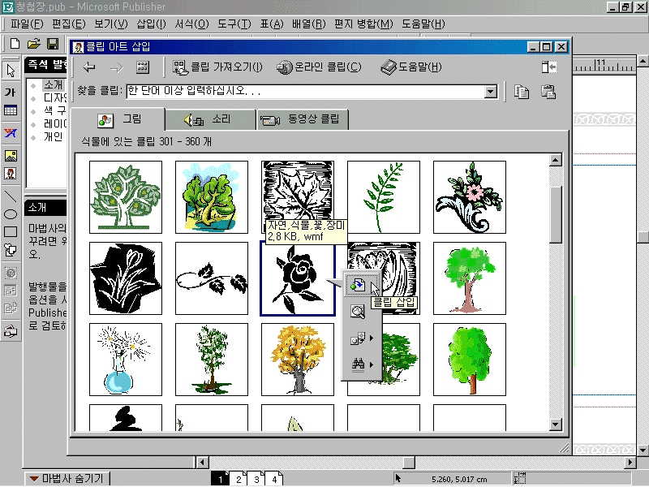Click the copy icon beside the search box
The image size is (649, 487).
tap(522, 92)
